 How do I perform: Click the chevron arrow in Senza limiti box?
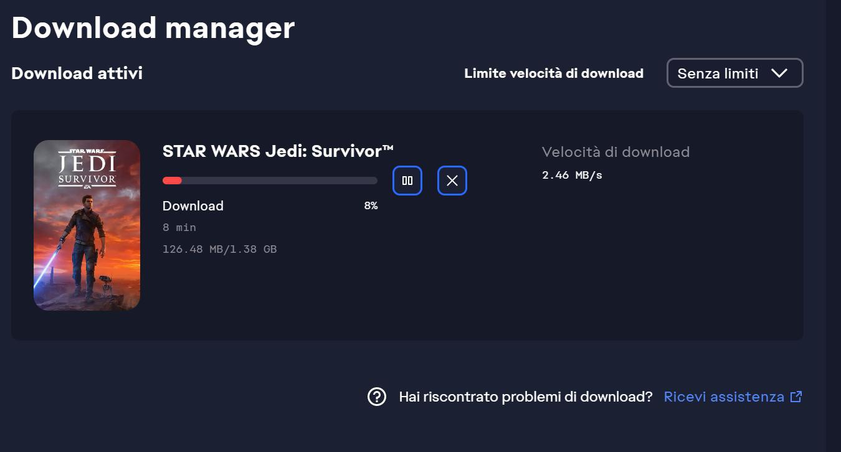[x=779, y=73]
